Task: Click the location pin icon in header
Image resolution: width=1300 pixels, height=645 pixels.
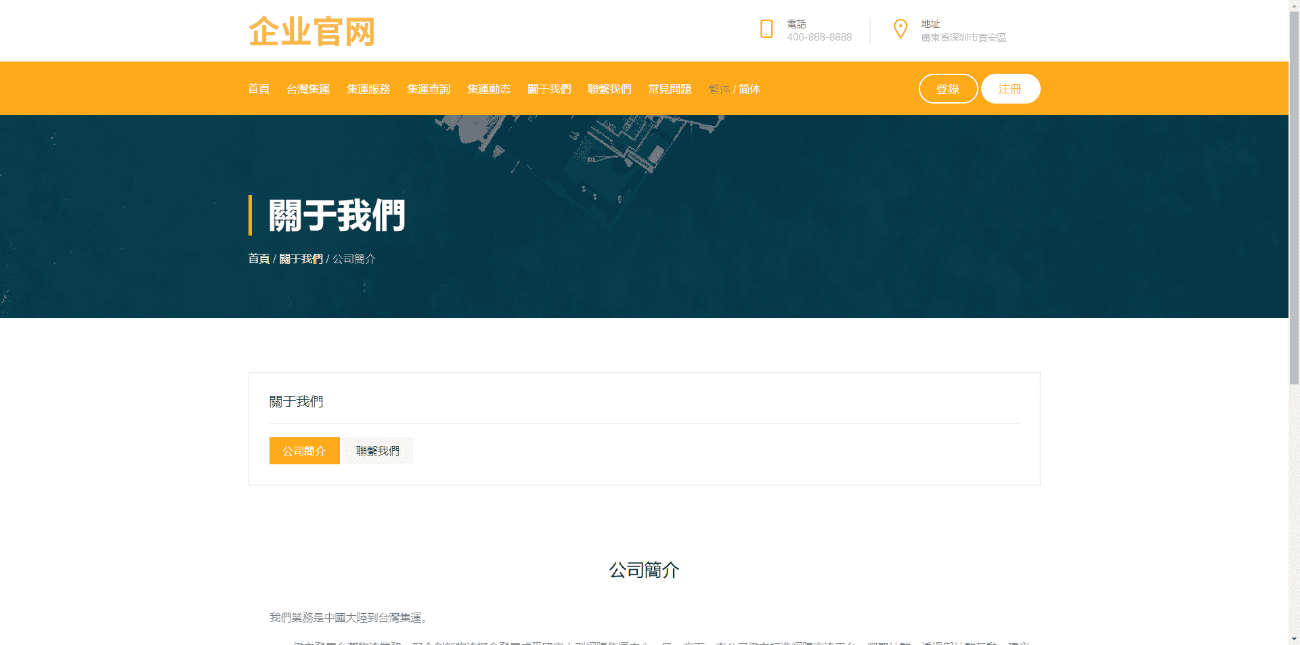Action: tap(901, 29)
